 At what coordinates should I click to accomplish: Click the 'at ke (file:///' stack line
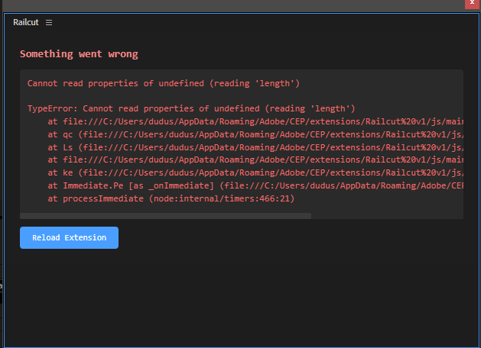click(x=255, y=172)
